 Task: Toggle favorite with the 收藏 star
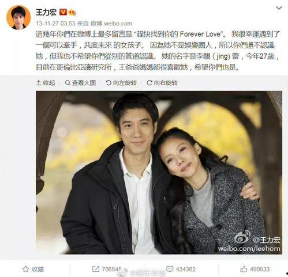pyautogui.click(x=33, y=269)
